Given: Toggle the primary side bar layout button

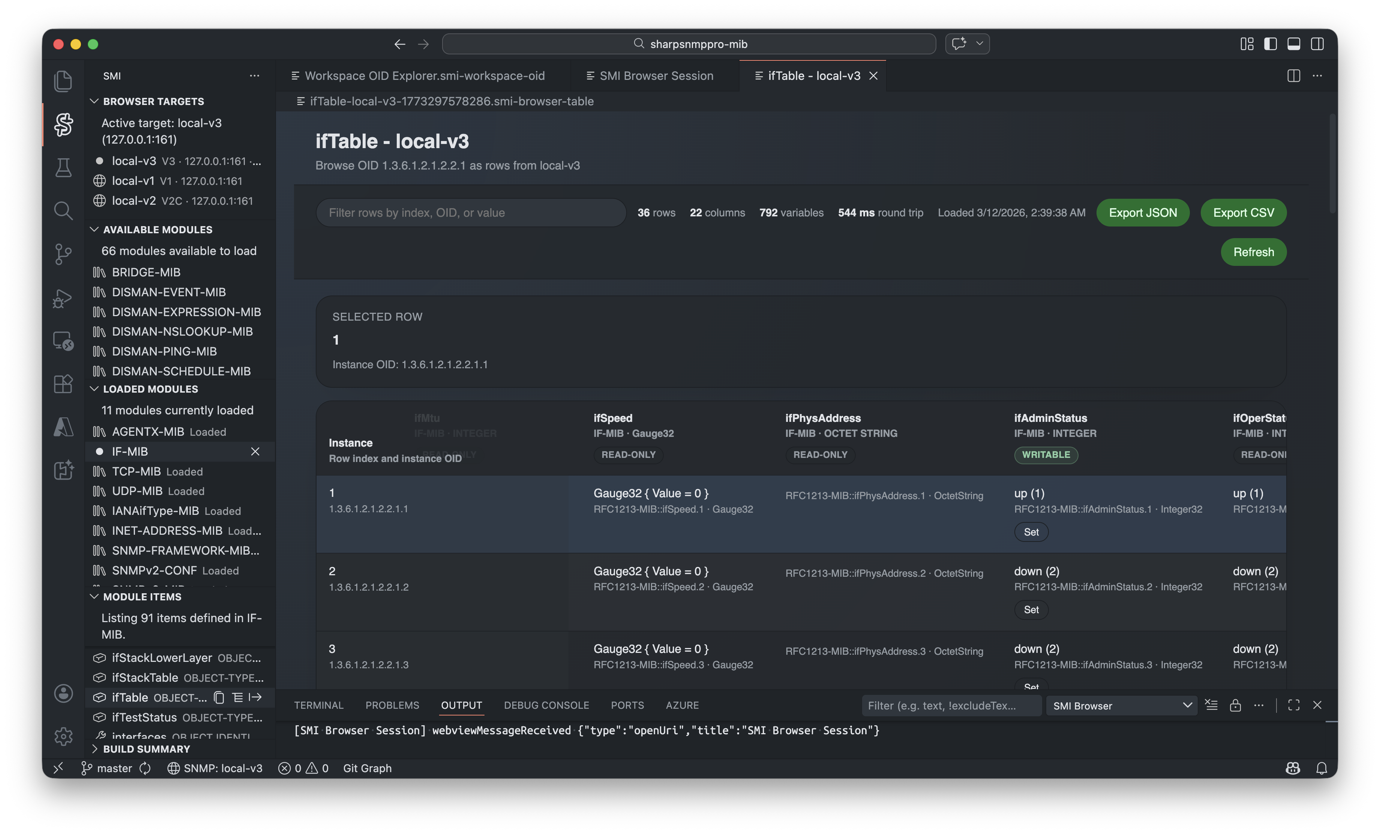Looking at the screenshot, I should coord(1270,44).
